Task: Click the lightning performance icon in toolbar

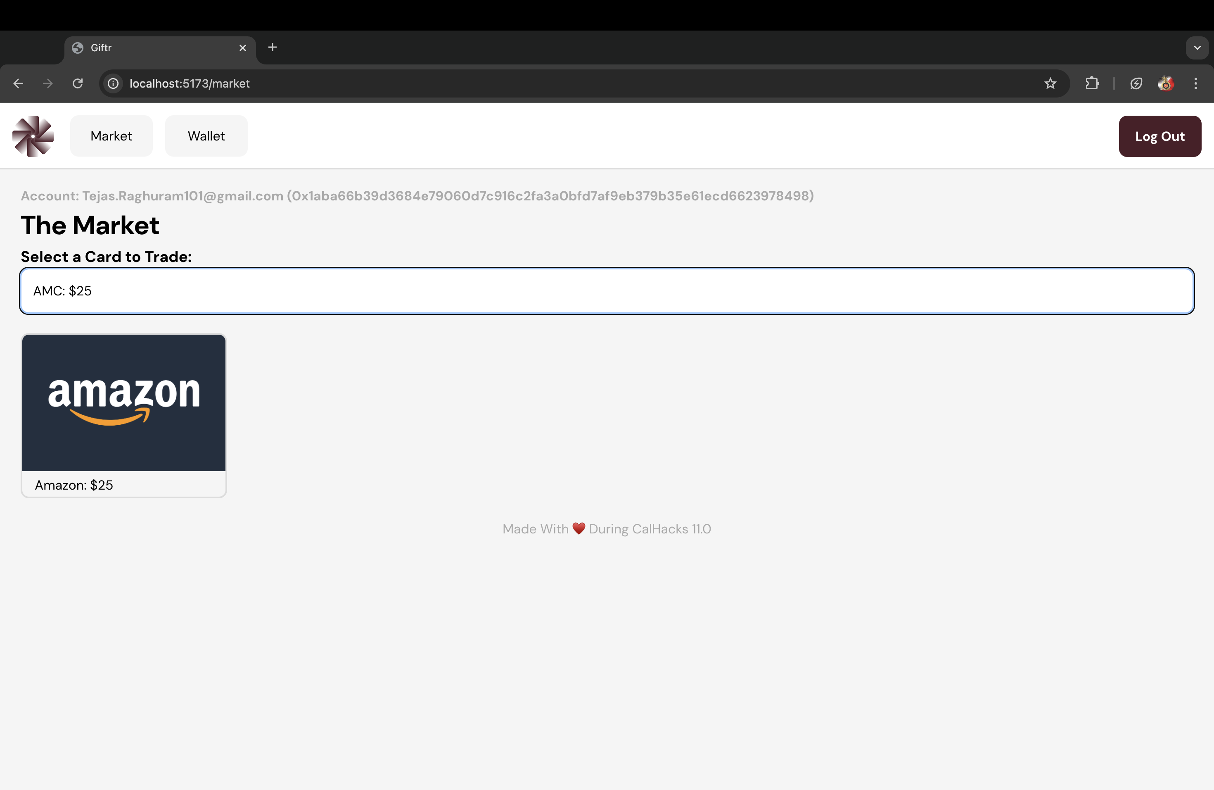Action: pyautogui.click(x=1136, y=83)
